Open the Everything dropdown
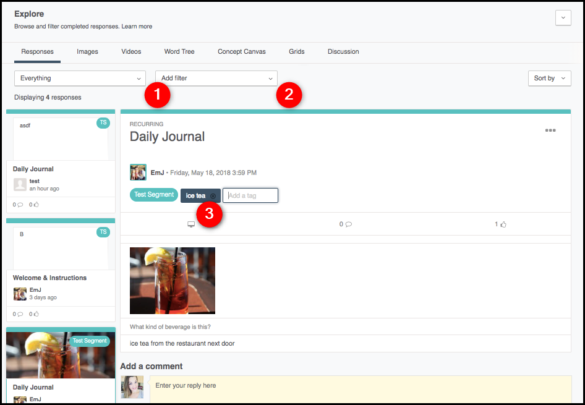This screenshot has width=585, height=405. [x=80, y=79]
